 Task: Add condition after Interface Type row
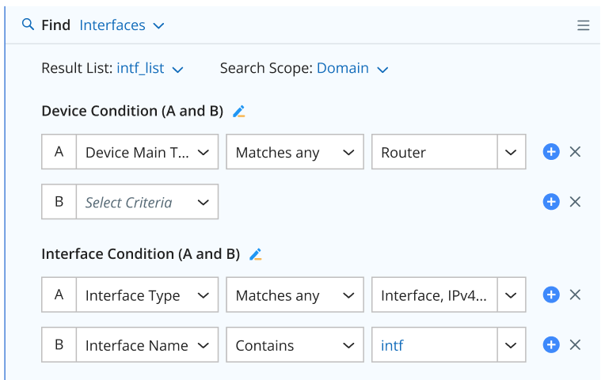coord(551,295)
